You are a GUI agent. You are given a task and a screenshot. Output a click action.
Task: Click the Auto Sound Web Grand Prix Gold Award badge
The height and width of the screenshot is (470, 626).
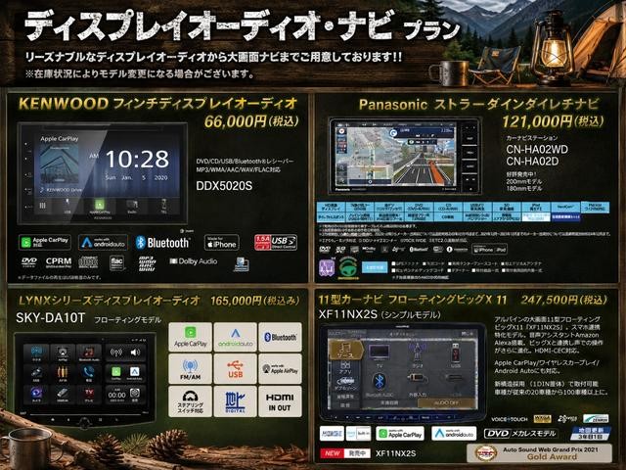[x=539, y=452]
